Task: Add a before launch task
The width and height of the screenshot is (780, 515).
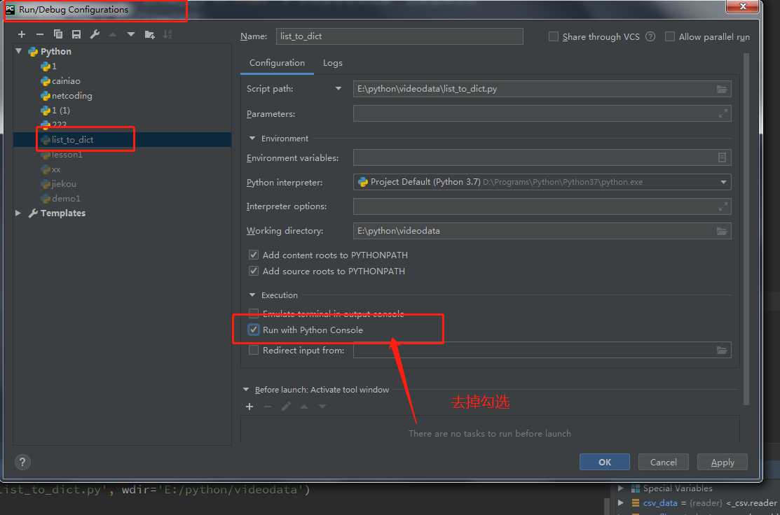Action: coord(249,407)
